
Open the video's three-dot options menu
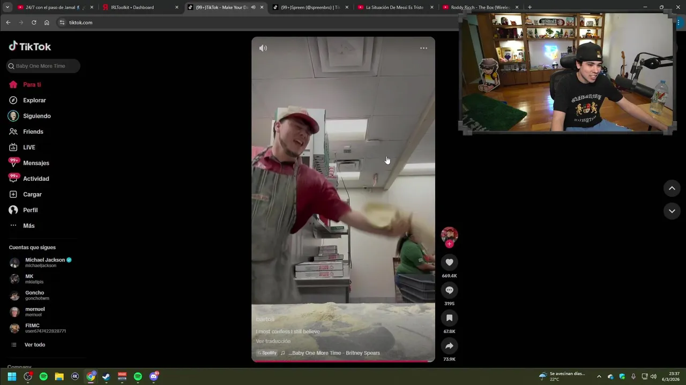(x=423, y=48)
